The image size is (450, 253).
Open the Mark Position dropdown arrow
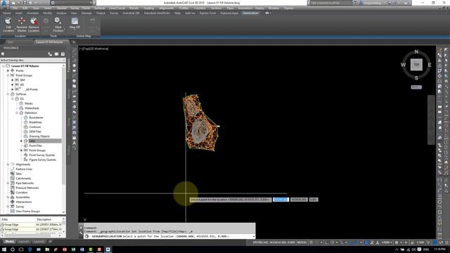[x=65, y=30]
